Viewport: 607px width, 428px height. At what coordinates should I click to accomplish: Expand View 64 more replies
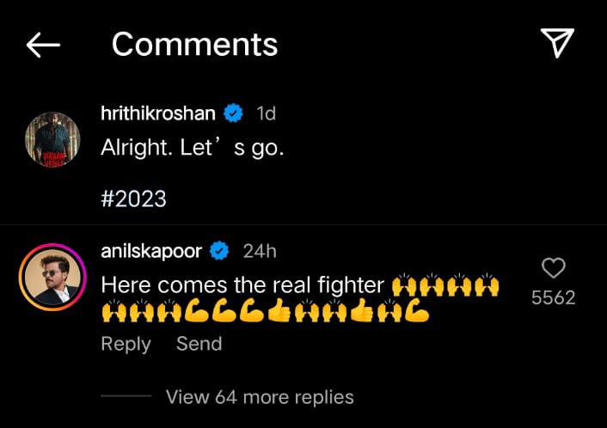point(260,397)
